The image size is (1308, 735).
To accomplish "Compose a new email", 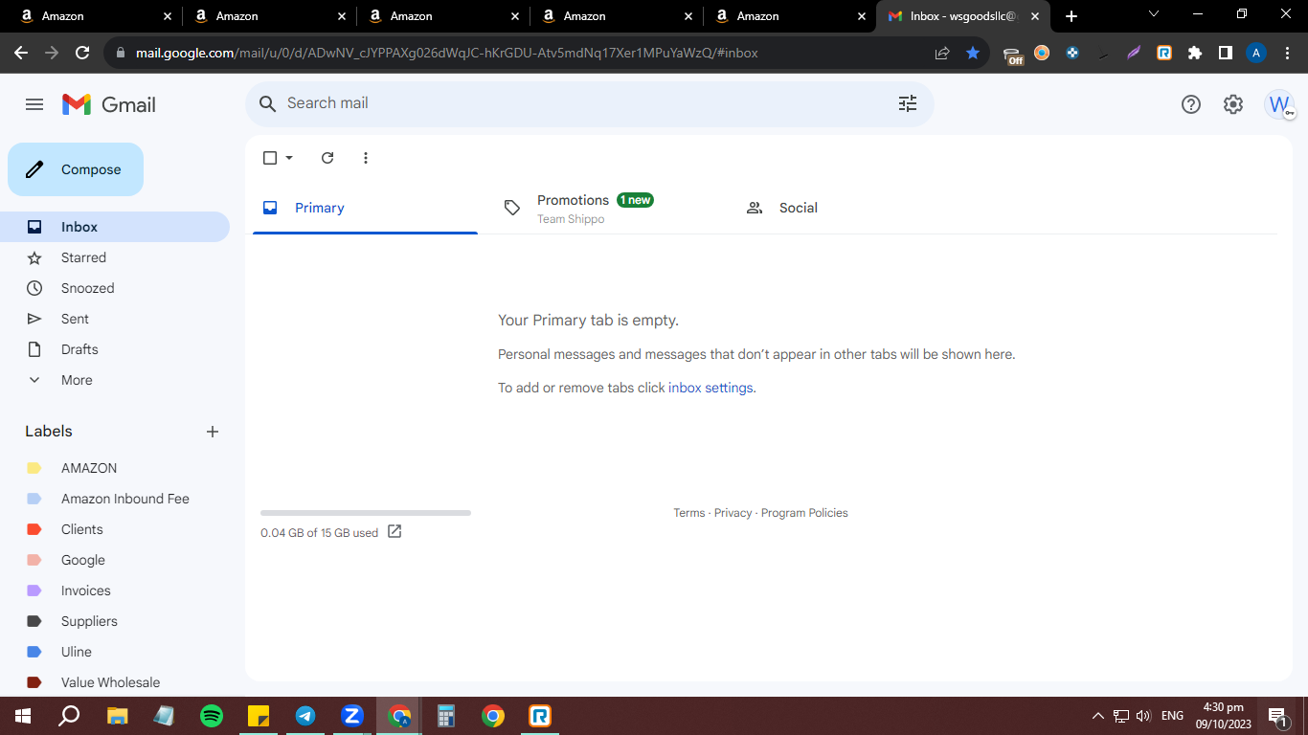I will pyautogui.click(x=76, y=169).
